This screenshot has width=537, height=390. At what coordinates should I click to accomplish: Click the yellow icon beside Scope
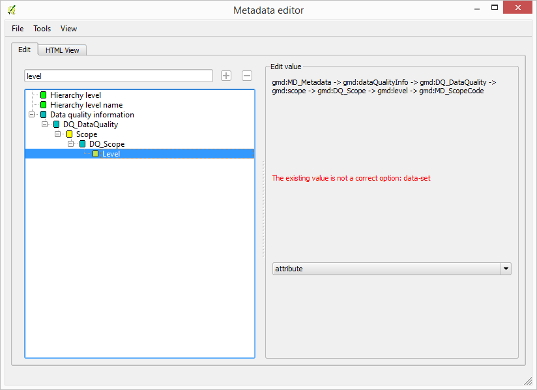[x=68, y=134]
